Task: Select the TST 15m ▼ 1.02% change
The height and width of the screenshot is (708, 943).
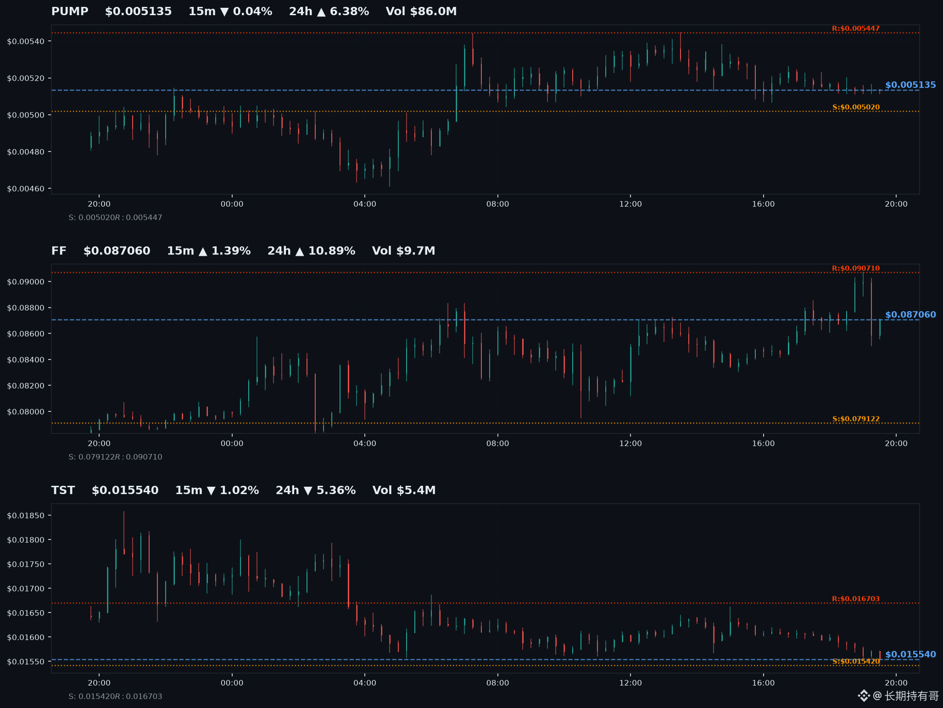Action: pos(217,490)
